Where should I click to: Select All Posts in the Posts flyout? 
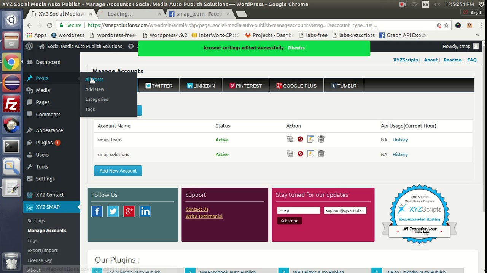(94, 79)
